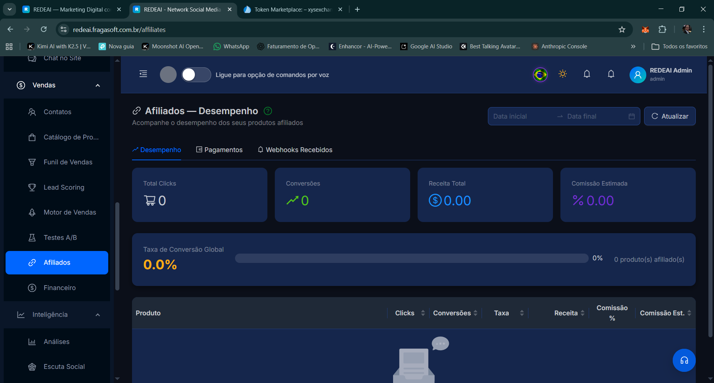The width and height of the screenshot is (714, 383).
Task: Open Lead Scoring in sidebar
Action: click(57, 187)
